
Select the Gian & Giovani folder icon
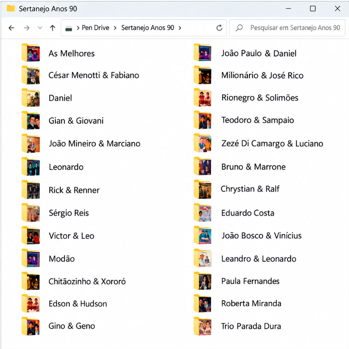tap(31, 121)
